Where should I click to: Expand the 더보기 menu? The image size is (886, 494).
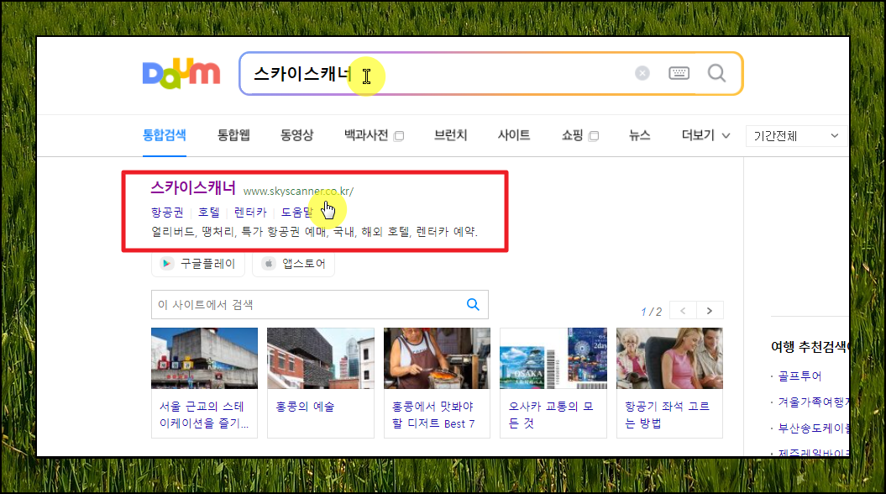(705, 135)
